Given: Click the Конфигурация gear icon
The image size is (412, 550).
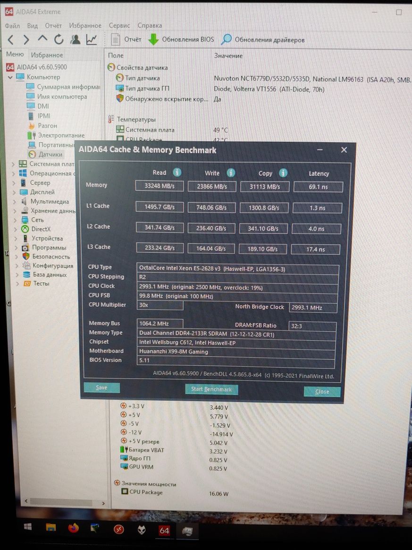Looking at the screenshot, I should click(x=26, y=266).
